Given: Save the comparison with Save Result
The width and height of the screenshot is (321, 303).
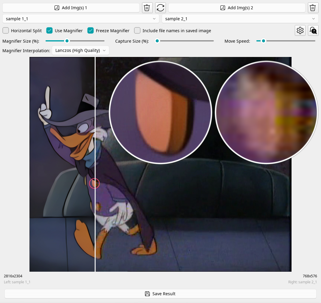Looking at the screenshot, I should click(x=160, y=294).
